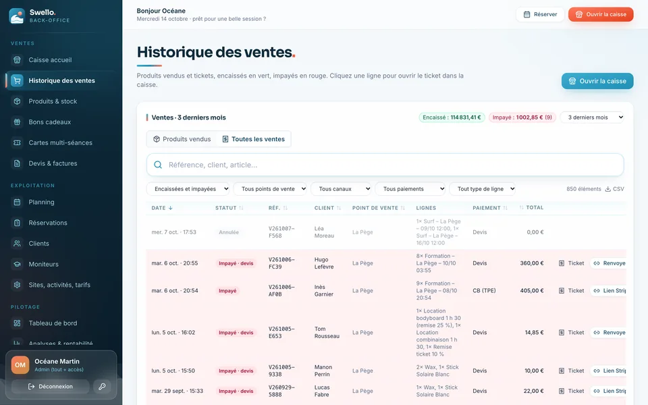Open the Tous paiements dropdown

(x=410, y=189)
